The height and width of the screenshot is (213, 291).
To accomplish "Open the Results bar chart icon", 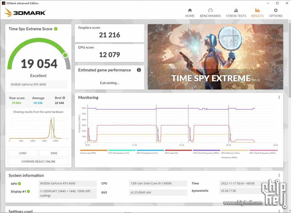I will (x=257, y=10).
